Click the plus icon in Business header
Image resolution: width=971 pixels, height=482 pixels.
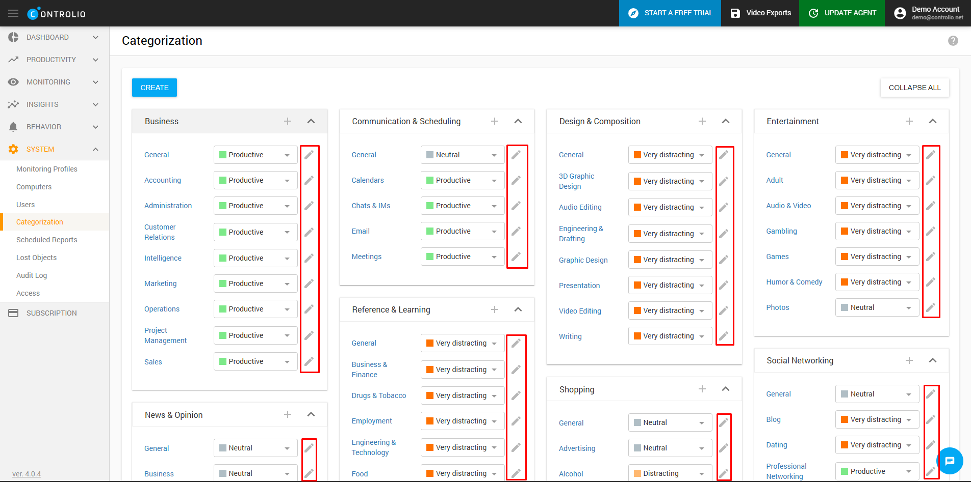point(288,121)
